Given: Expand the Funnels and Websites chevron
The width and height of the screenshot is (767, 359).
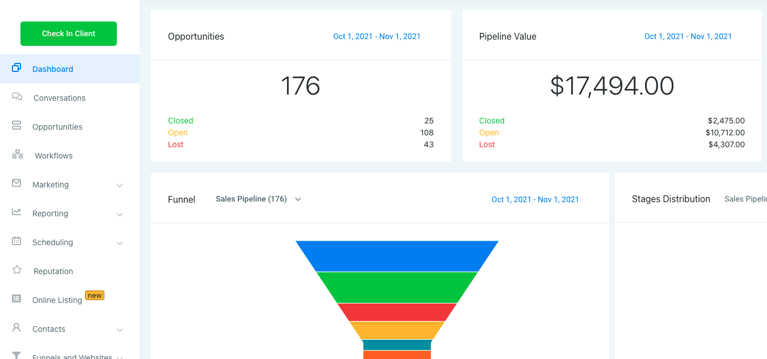Looking at the screenshot, I should (x=120, y=357).
